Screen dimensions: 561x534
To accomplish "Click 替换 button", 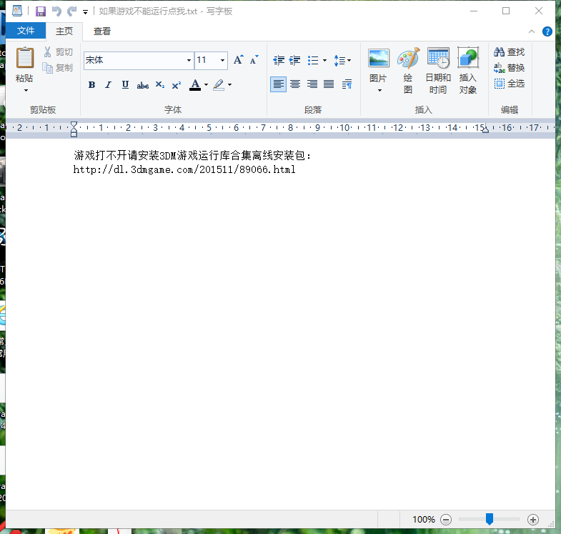I will (509, 68).
